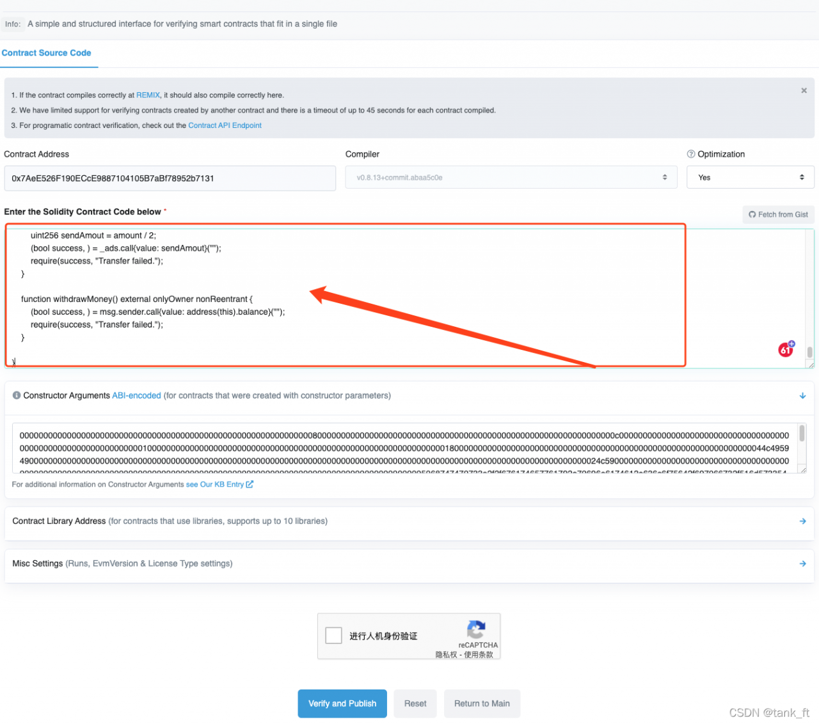Click the ABI-encoded link
This screenshot has height=724, width=819.
(136, 395)
